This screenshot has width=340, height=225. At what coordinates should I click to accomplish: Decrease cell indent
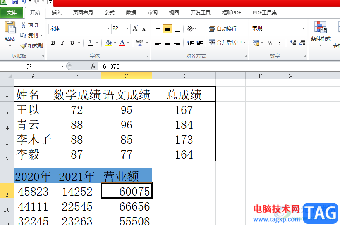pos(190,43)
